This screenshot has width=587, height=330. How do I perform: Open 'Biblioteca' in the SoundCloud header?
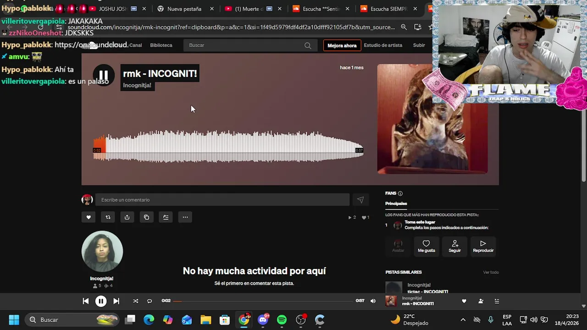[x=161, y=45]
